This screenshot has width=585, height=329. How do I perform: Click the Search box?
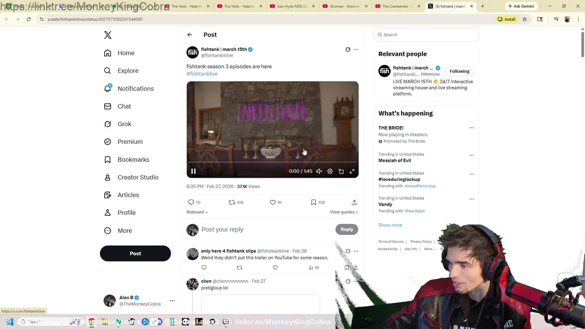(426, 35)
